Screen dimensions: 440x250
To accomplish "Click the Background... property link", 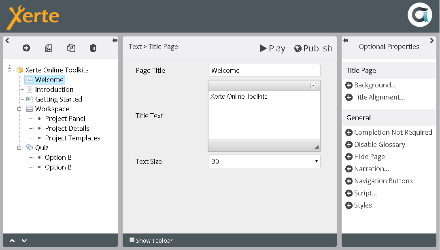I will [375, 85].
